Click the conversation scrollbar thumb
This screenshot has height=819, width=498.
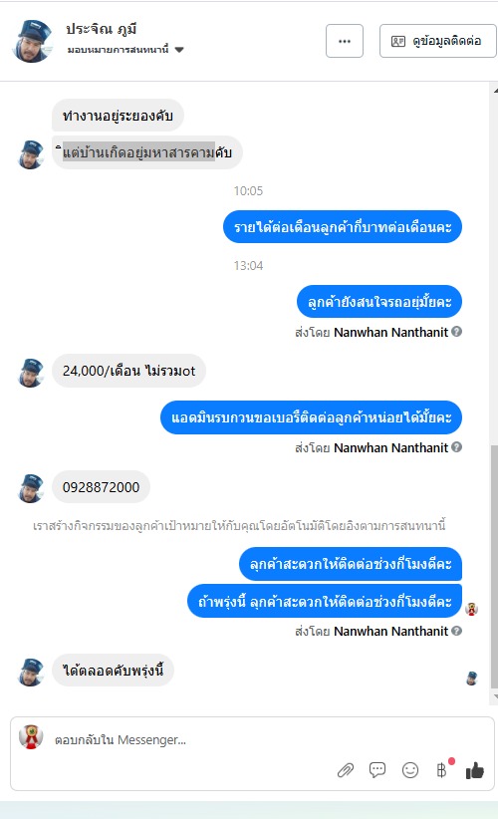tap(494, 567)
